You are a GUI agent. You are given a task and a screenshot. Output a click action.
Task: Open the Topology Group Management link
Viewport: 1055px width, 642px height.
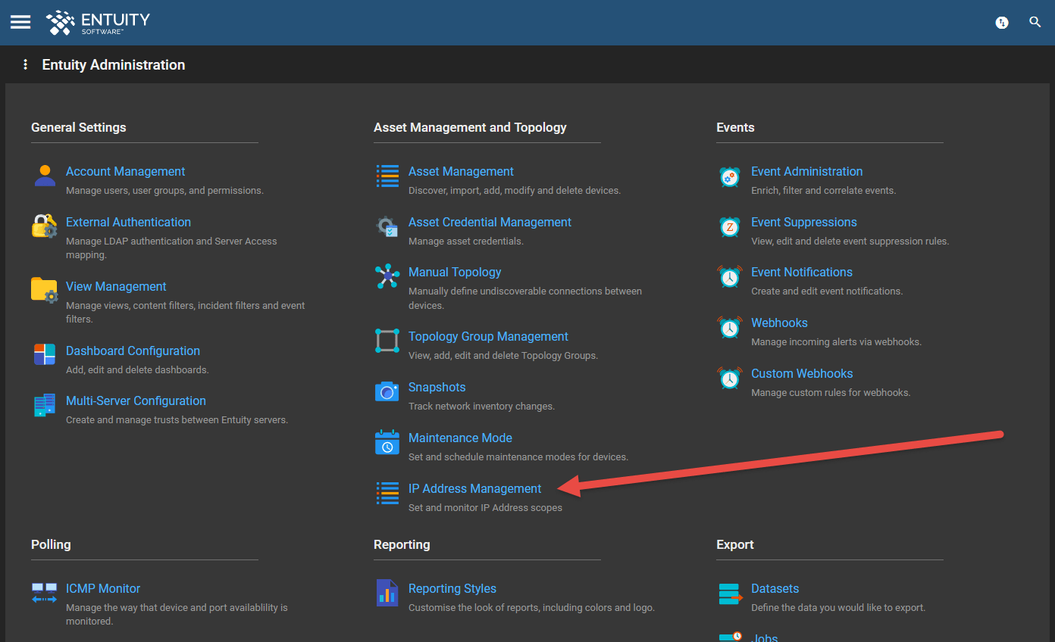(488, 337)
